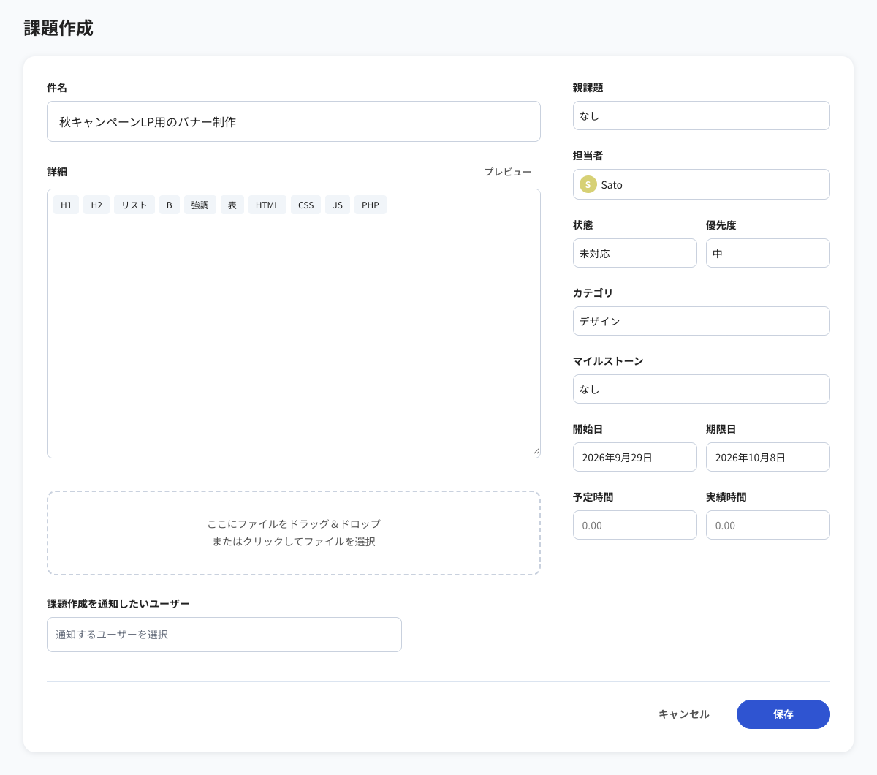Click the キャンセル cancel button

point(684,714)
